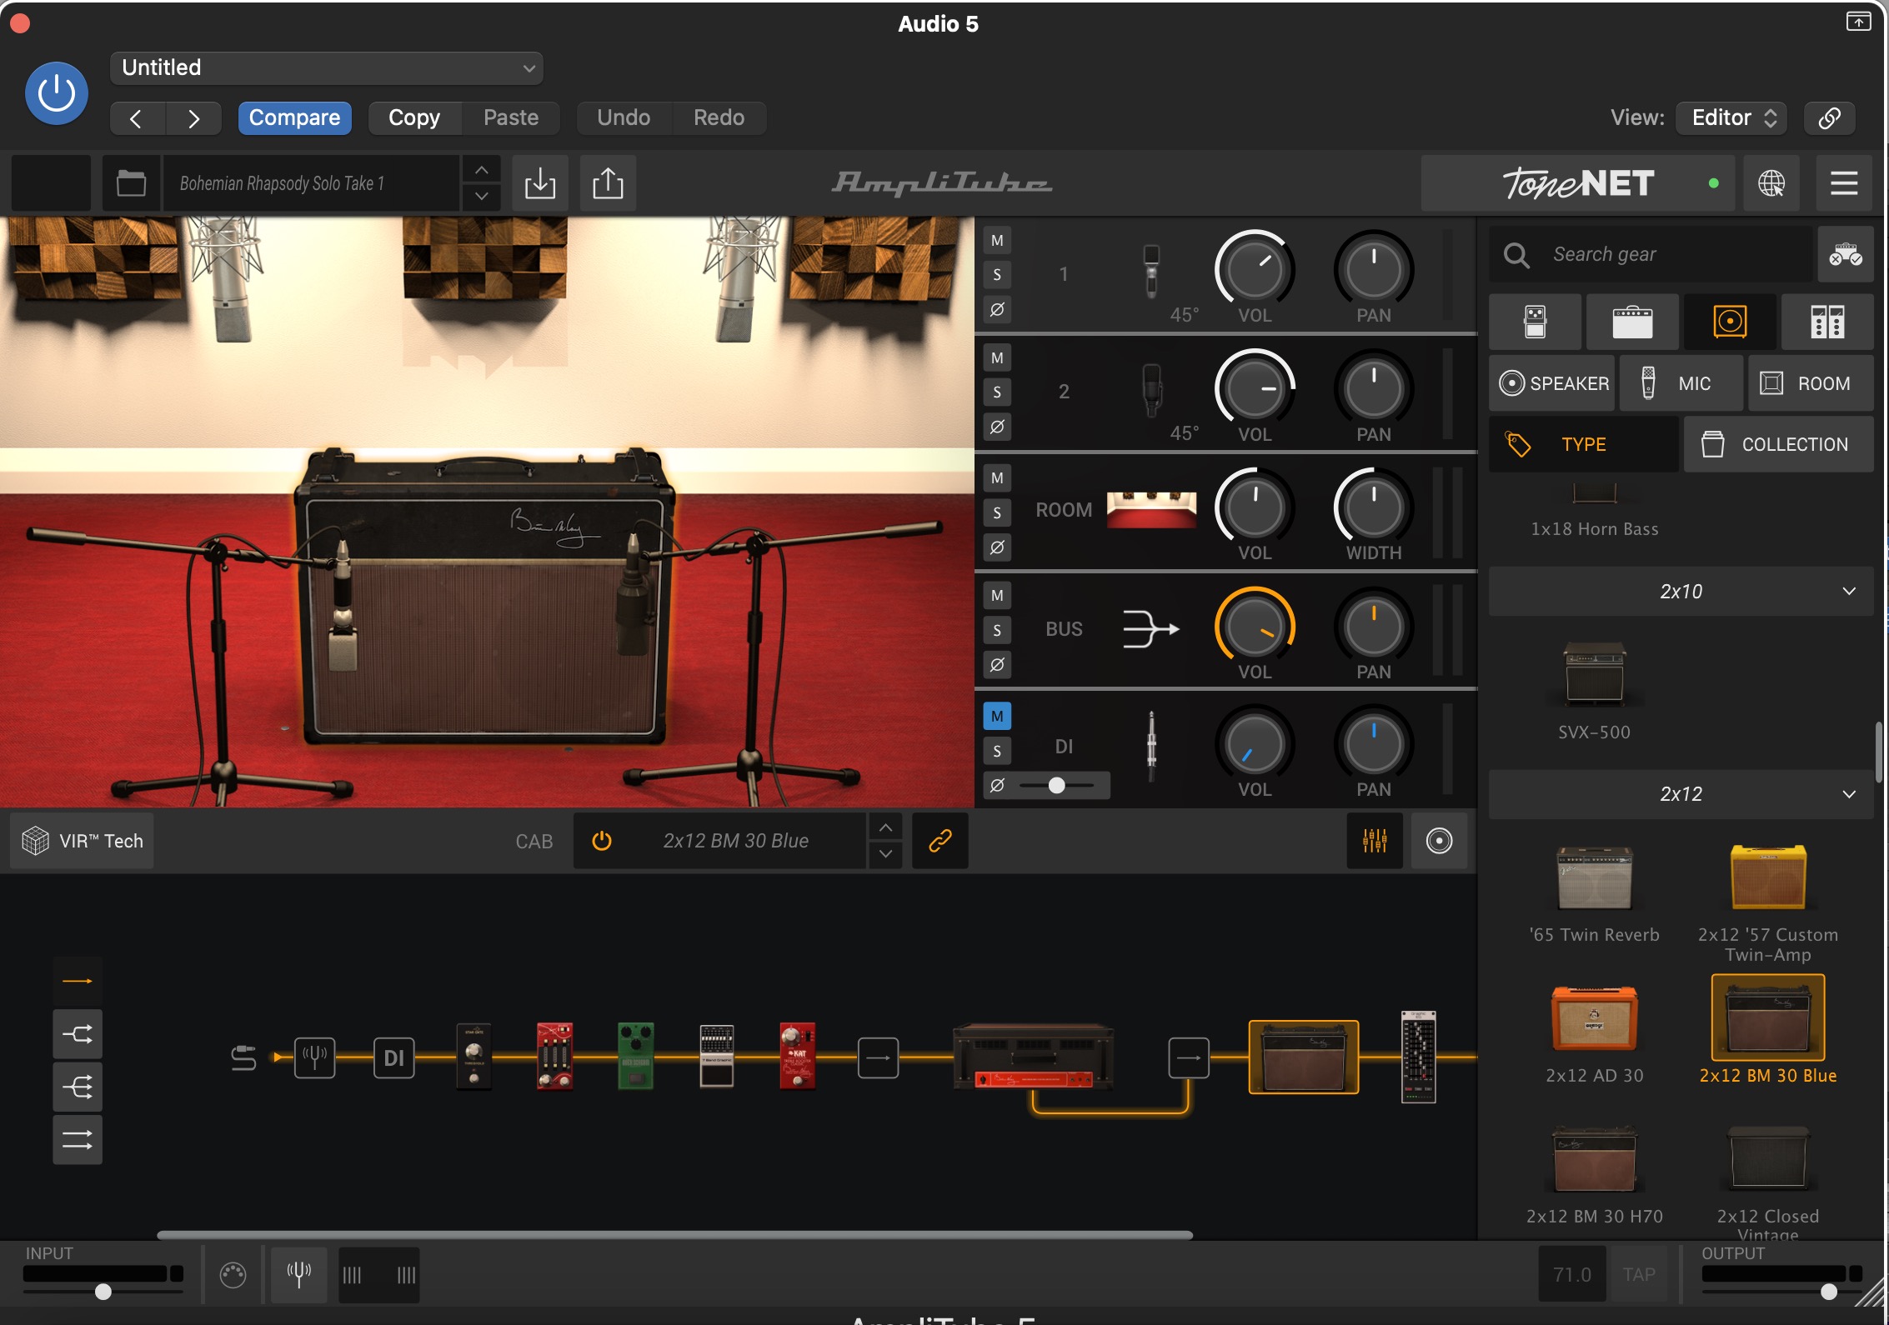Viewport: 1889px width, 1325px height.
Task: Open the cab mixer faders icon
Action: [1375, 842]
